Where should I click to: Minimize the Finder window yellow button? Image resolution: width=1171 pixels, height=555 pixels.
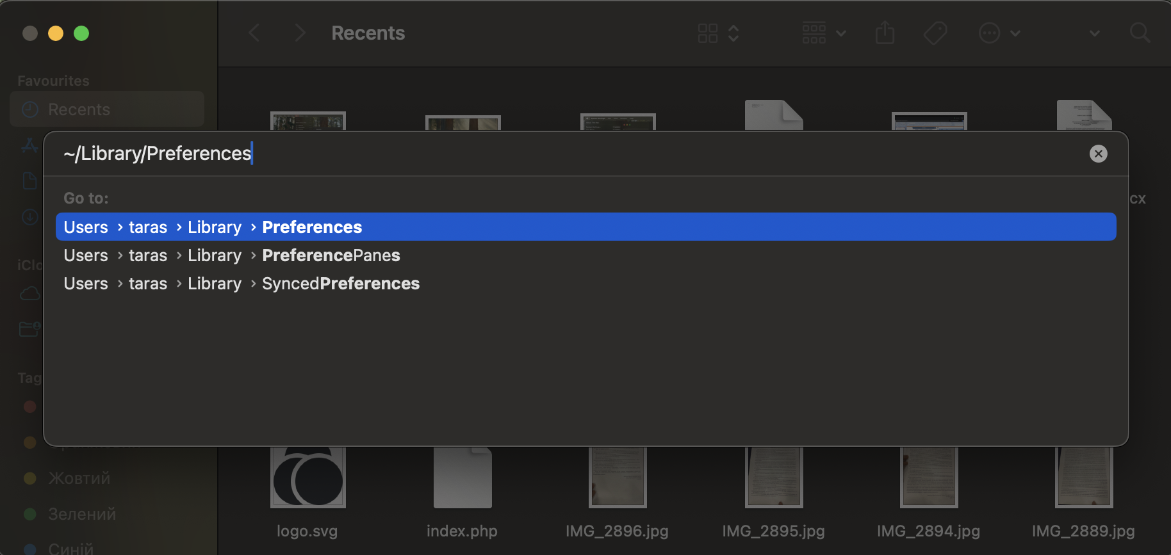tap(56, 33)
